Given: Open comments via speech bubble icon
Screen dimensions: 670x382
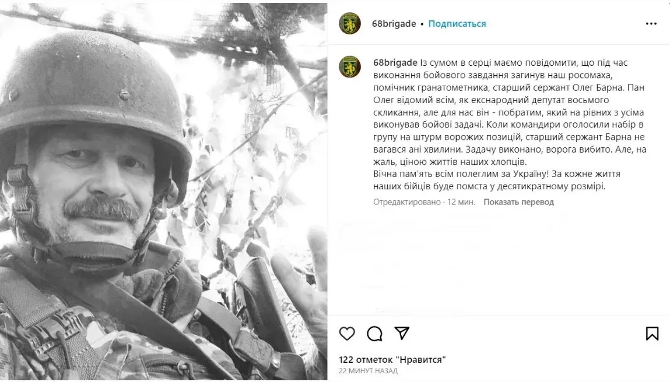Looking at the screenshot, I should pyautogui.click(x=374, y=333).
